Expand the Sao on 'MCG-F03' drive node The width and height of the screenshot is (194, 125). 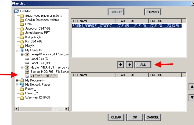(22, 72)
